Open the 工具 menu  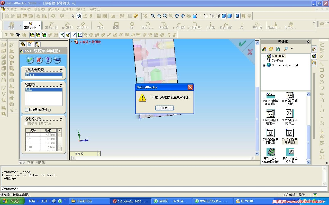point(67,9)
